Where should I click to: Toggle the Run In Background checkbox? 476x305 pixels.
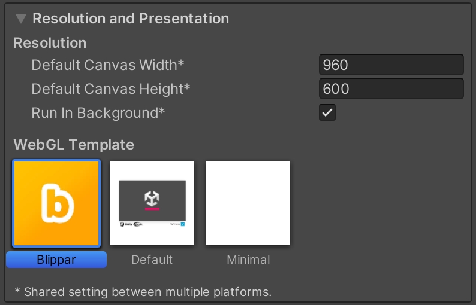point(327,112)
